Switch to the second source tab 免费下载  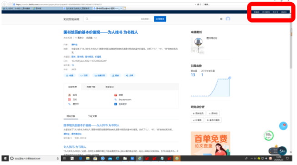[91, 87]
